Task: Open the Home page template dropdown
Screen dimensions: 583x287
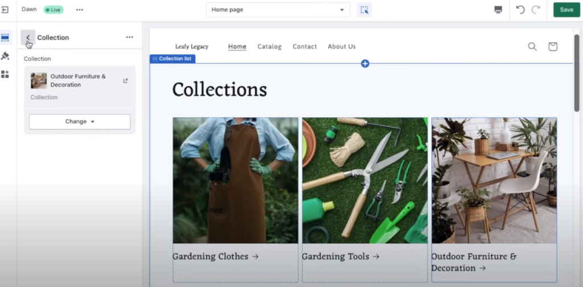Action: pos(278,10)
